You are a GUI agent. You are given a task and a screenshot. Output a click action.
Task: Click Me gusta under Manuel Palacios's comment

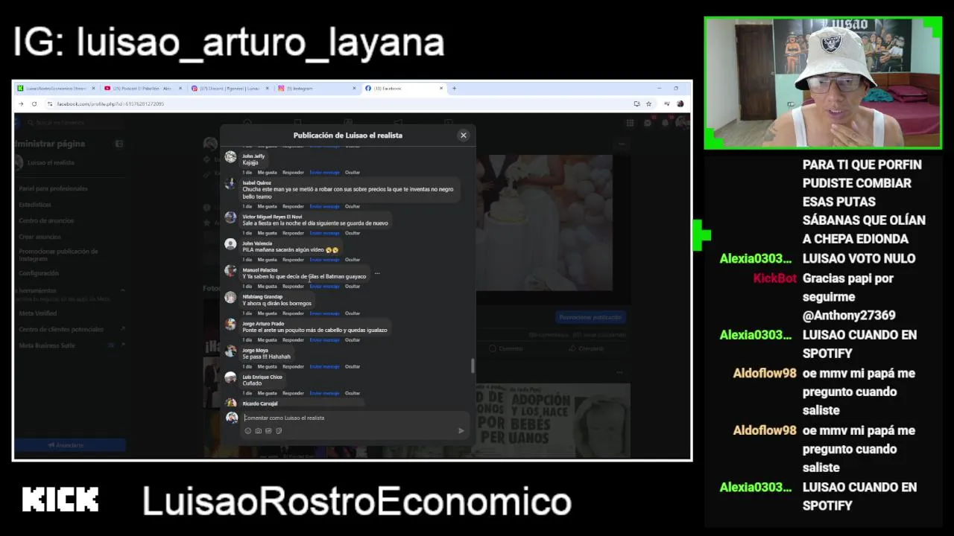point(267,287)
